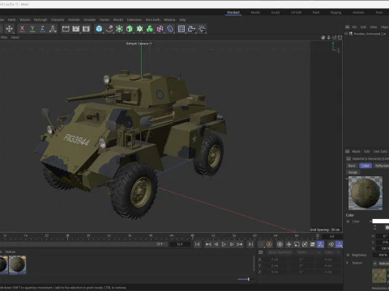
Task: Open the Simulate menu
Action: click(90, 19)
